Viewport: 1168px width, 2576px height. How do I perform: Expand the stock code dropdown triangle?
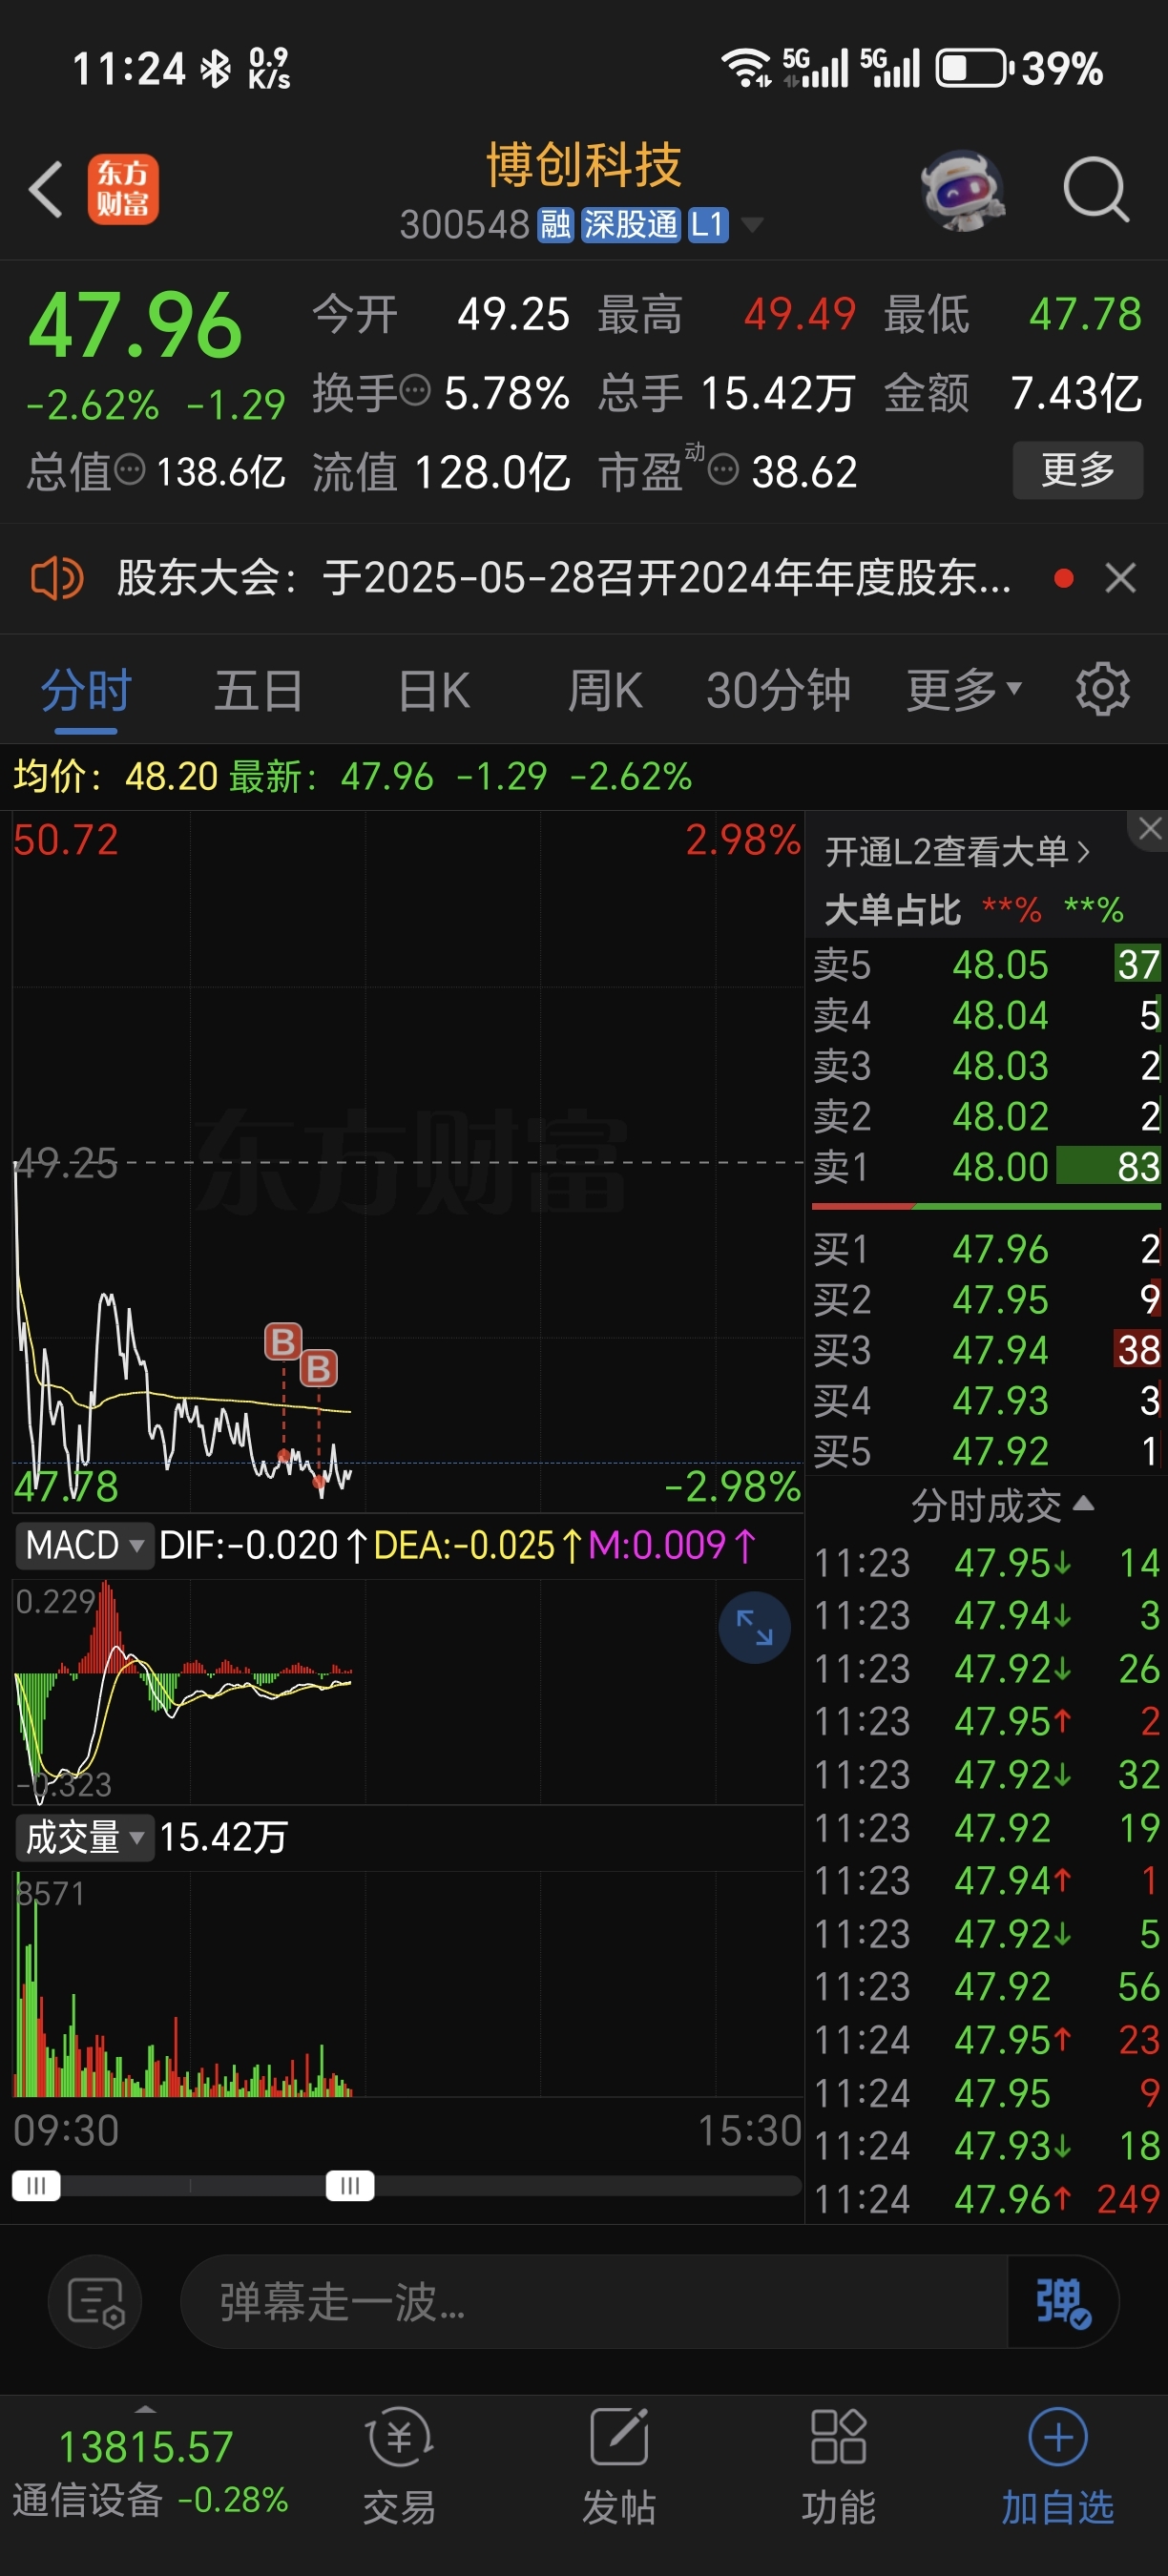(751, 225)
